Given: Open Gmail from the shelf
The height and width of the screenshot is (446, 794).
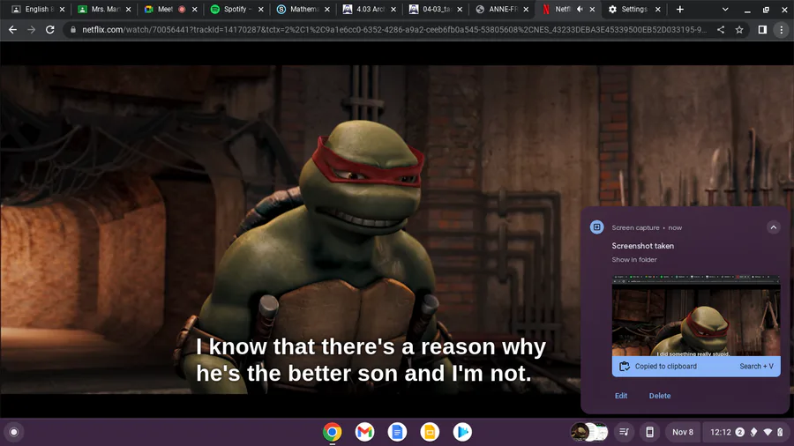Looking at the screenshot, I should pyautogui.click(x=364, y=432).
